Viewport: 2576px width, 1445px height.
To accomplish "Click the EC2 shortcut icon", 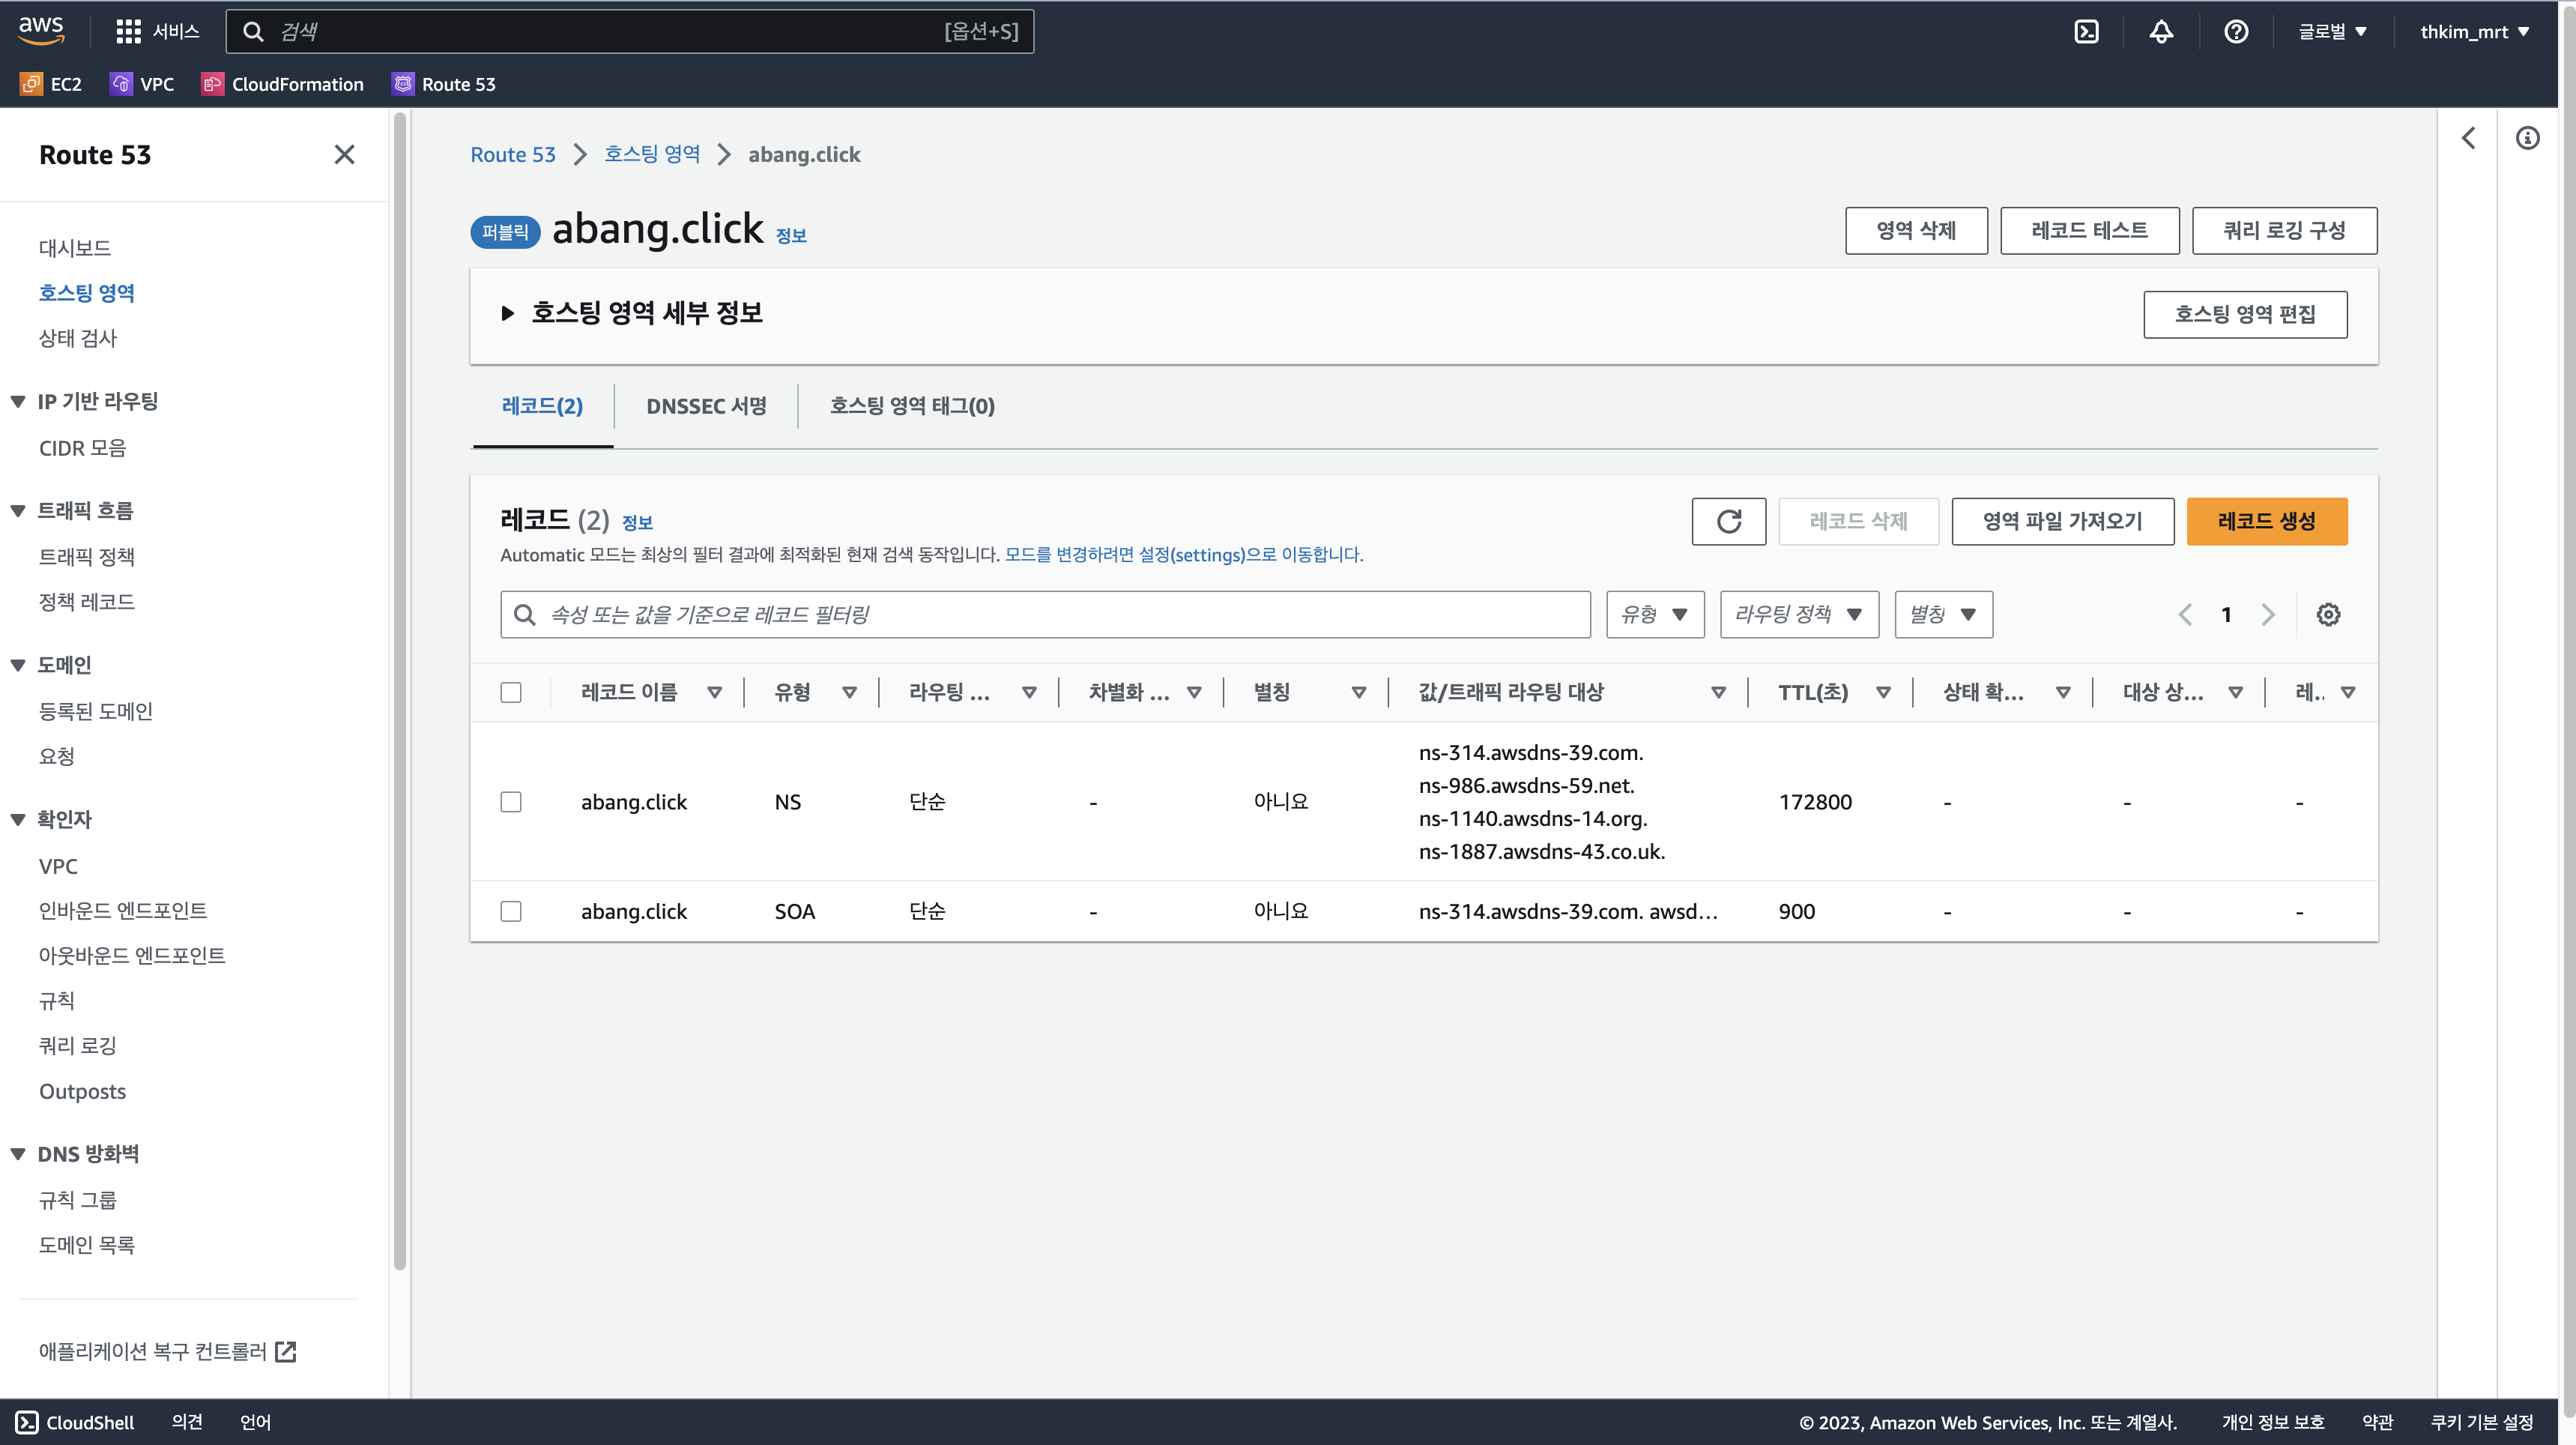I will [31, 84].
